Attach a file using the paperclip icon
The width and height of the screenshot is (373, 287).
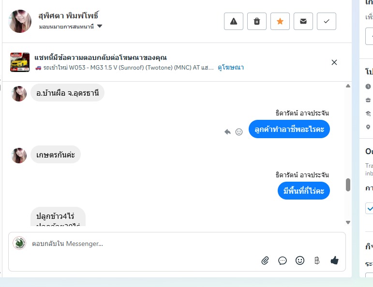(x=265, y=260)
